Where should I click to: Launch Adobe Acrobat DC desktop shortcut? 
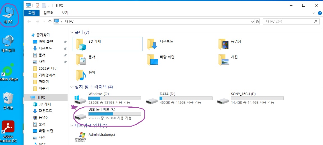8,131
